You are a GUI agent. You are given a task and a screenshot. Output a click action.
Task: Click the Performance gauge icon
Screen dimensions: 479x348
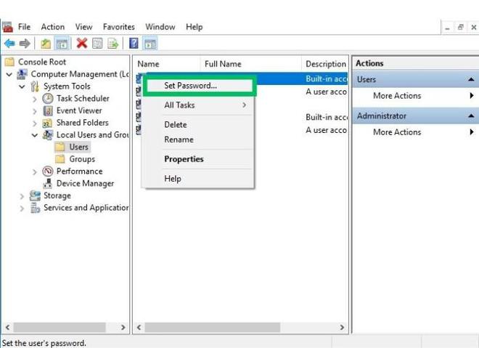(48, 171)
